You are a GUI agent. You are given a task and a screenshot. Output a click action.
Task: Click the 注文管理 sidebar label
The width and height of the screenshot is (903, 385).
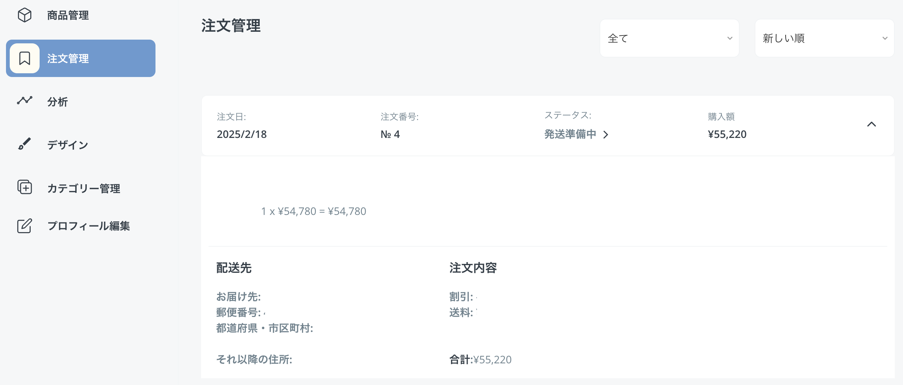pyautogui.click(x=68, y=59)
